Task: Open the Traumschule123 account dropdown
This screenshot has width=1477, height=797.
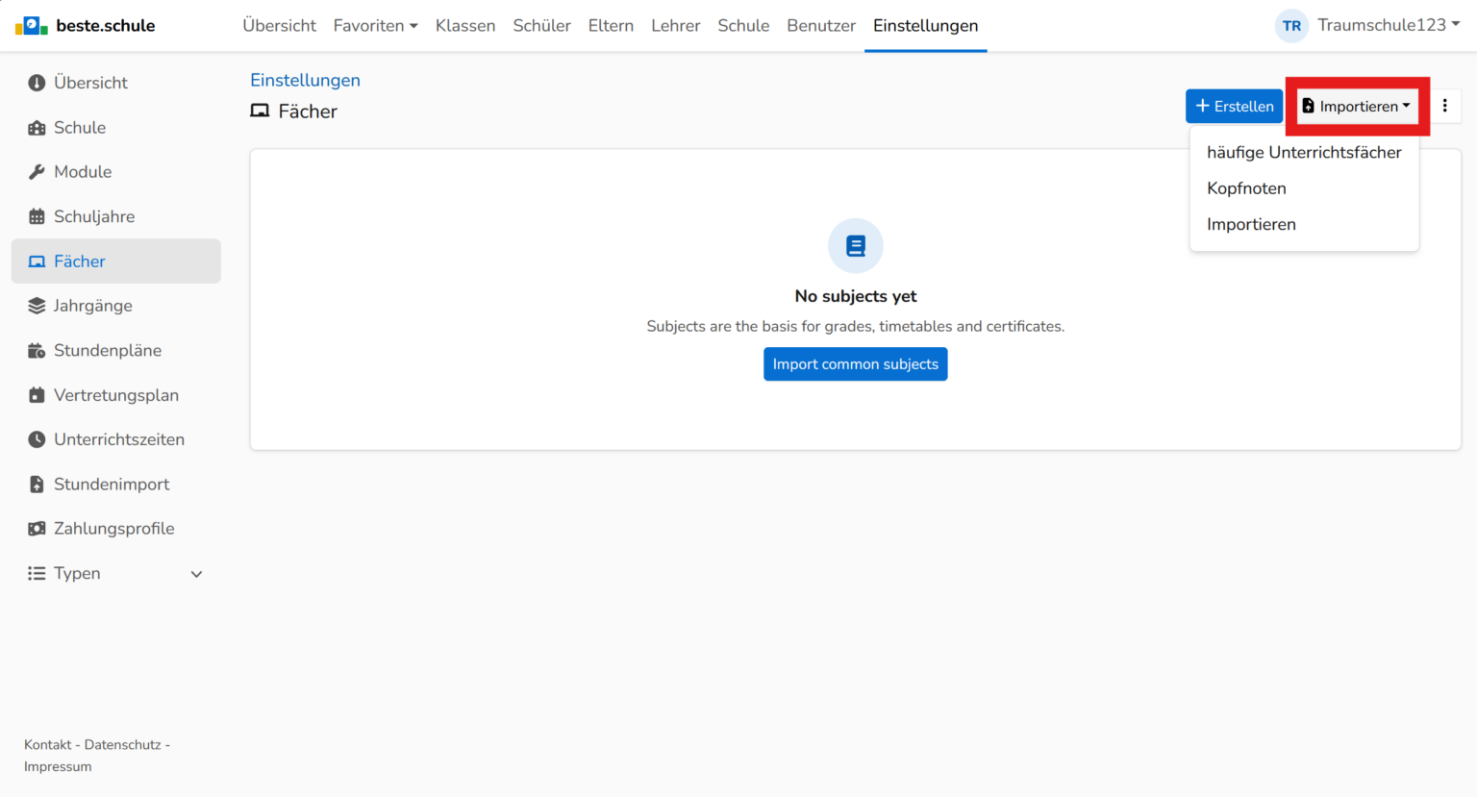Action: click(1388, 25)
